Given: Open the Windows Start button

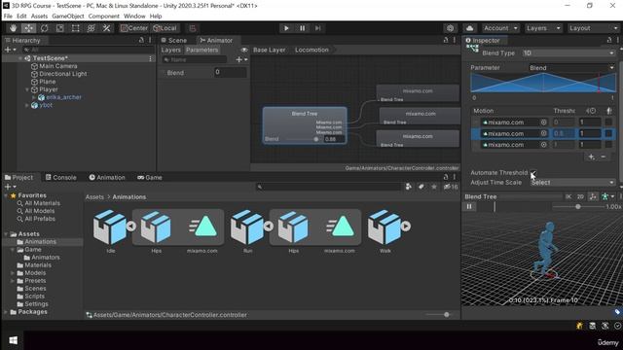Looking at the screenshot, I should [x=13, y=340].
